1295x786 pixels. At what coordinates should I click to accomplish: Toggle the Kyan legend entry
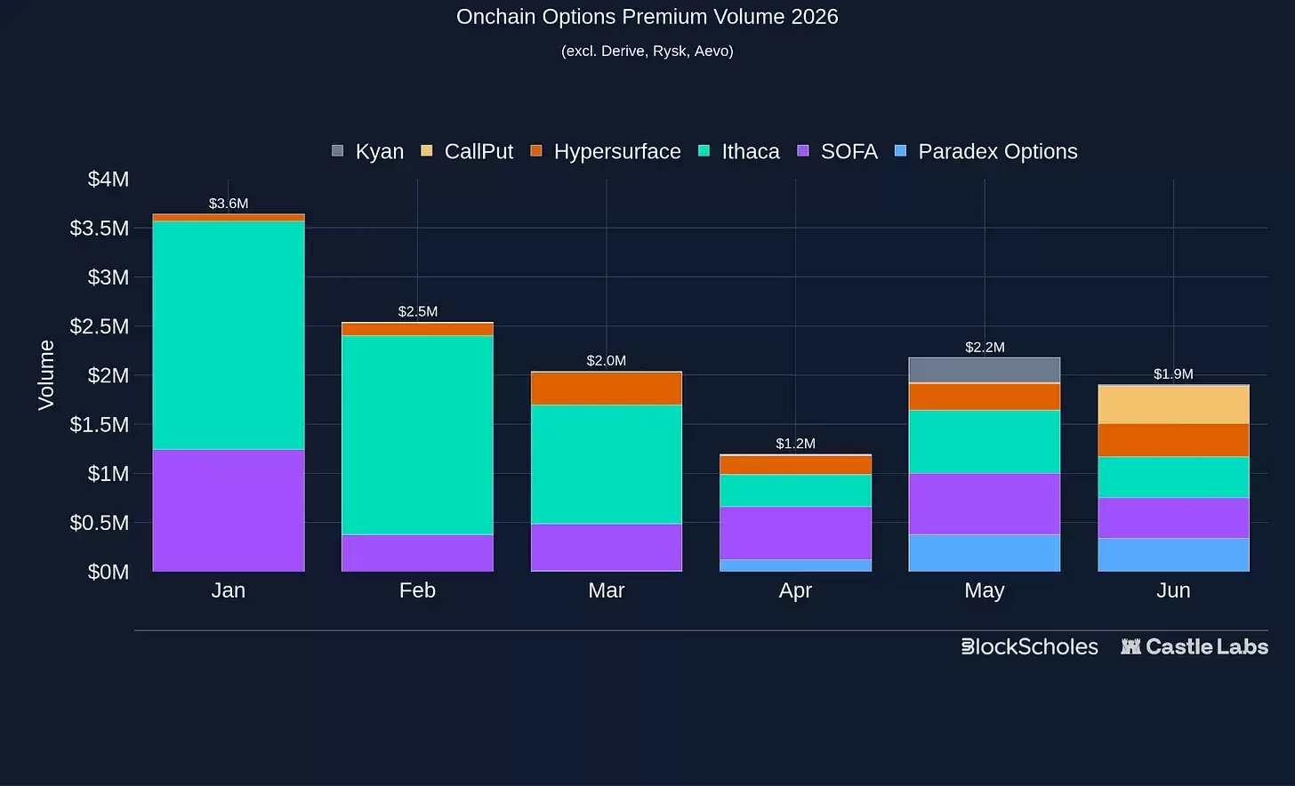coord(367,151)
